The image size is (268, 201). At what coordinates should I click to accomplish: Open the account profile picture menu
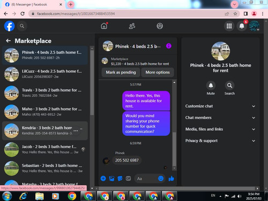[254, 26]
